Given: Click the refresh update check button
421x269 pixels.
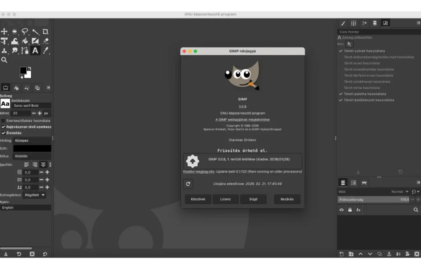Looking at the screenshot, I should 188,184.
